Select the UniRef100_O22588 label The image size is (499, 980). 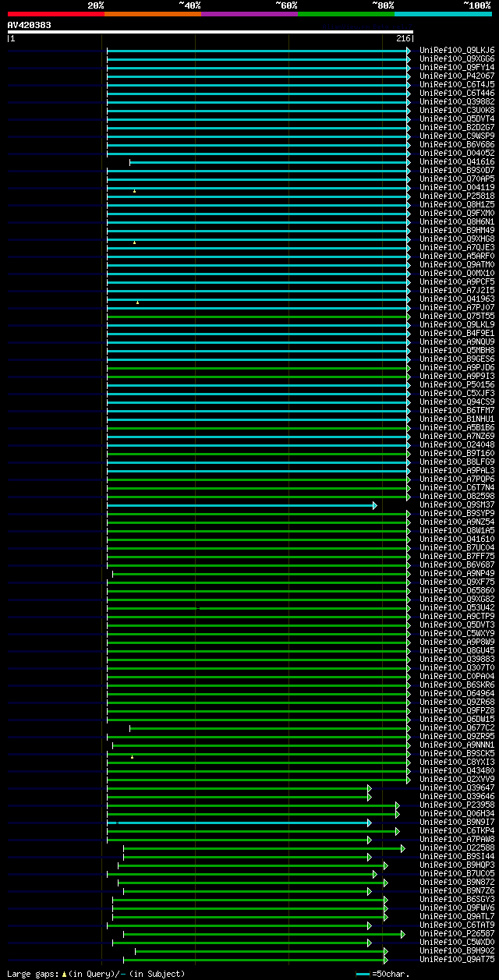(x=457, y=847)
